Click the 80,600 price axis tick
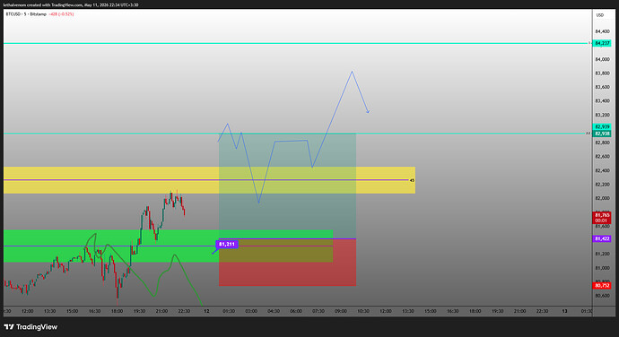The image size is (619, 337). [603, 296]
